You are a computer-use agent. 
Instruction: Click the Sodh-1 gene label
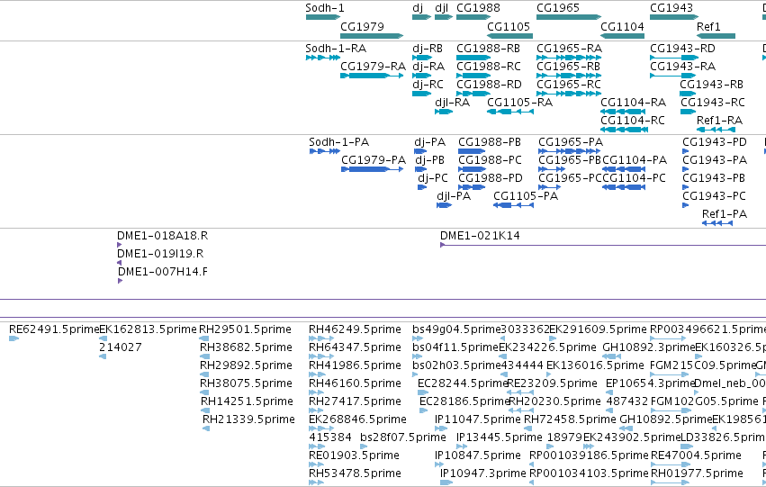pos(325,8)
